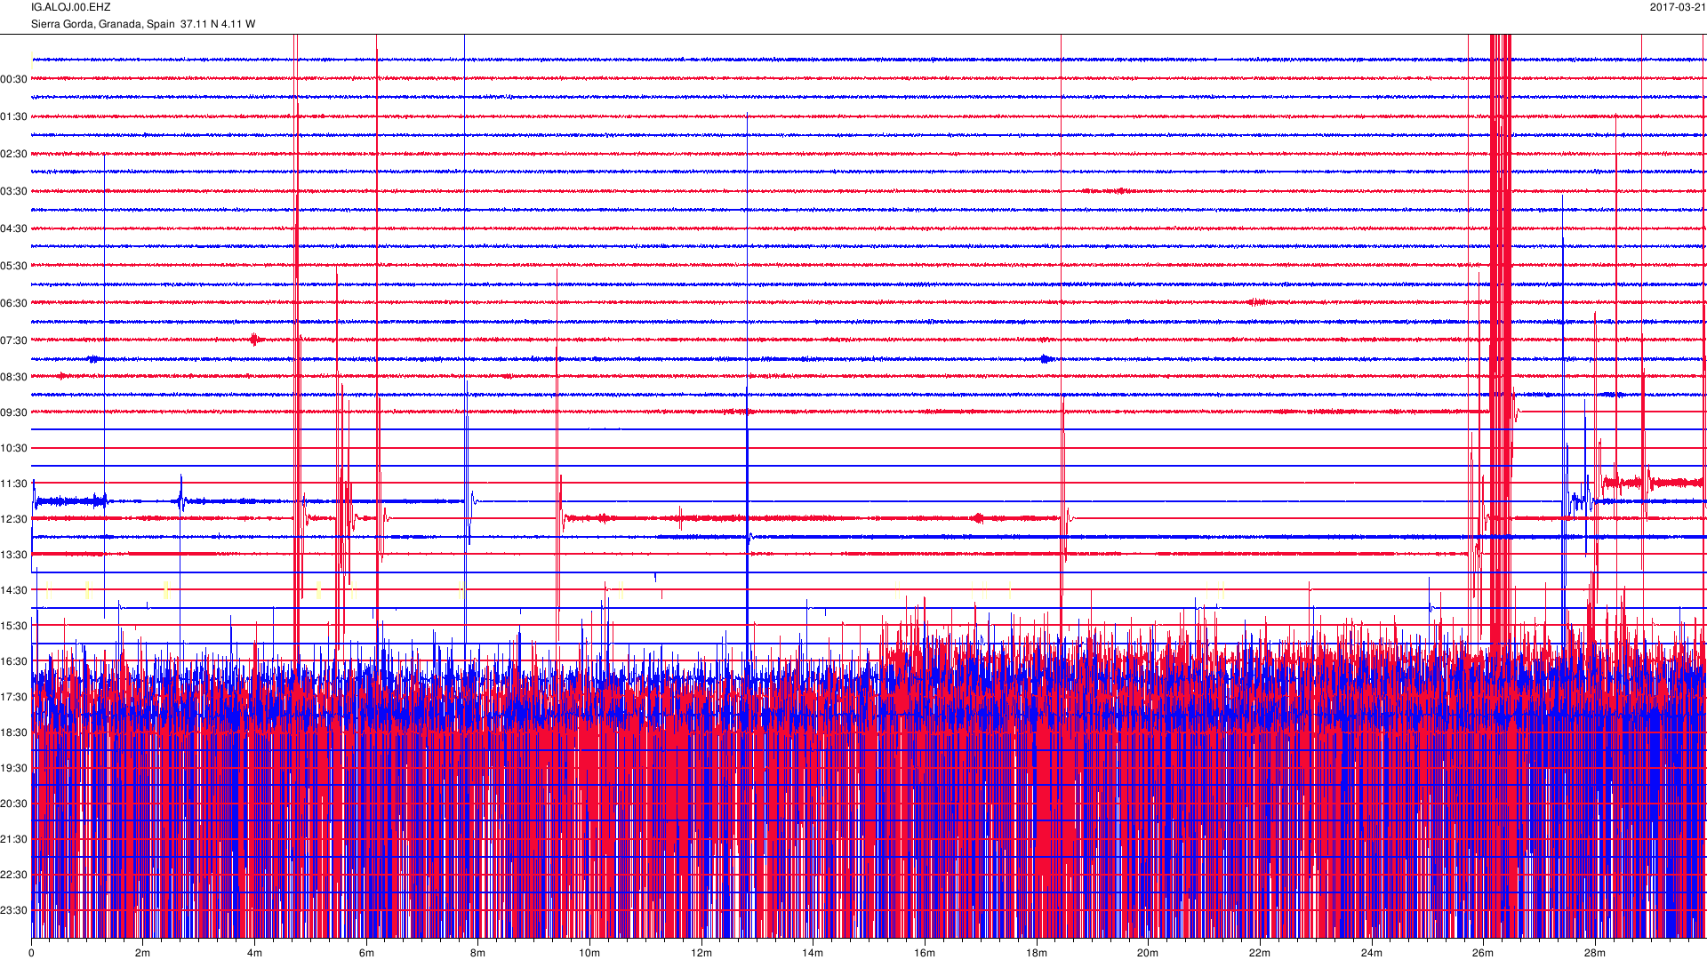The height and width of the screenshot is (960, 1707).
Task: Click the date 2017-03-21
Action: click(1678, 7)
